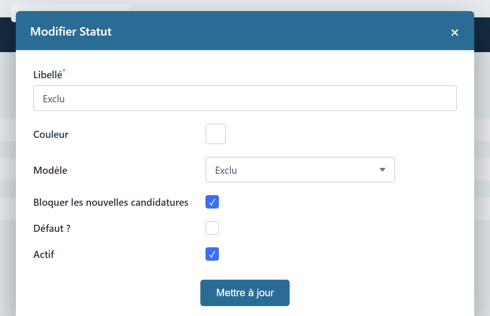Click the Défaut ? label text

[52, 228]
